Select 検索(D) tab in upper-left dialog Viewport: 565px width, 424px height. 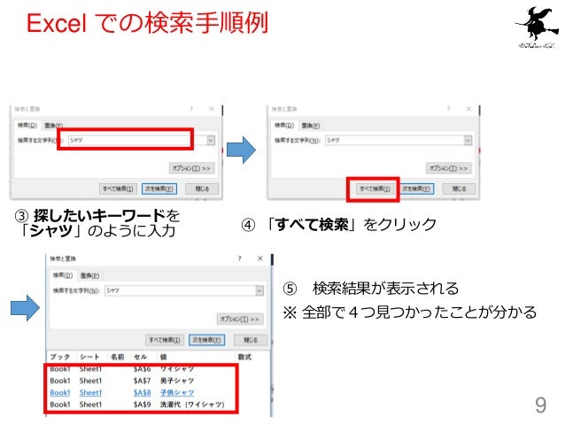point(27,126)
